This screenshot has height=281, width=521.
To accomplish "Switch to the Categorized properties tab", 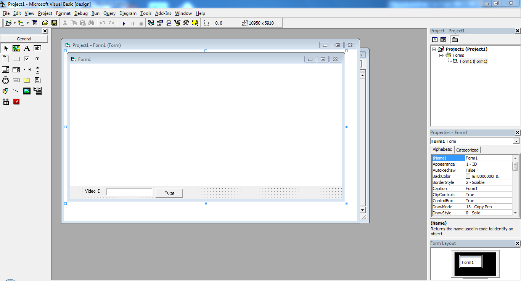I will click(467, 150).
